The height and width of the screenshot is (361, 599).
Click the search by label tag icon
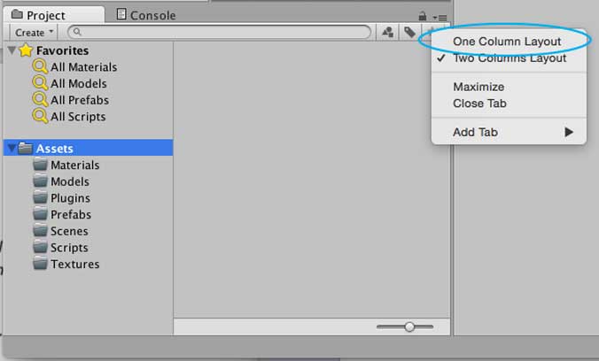click(409, 32)
